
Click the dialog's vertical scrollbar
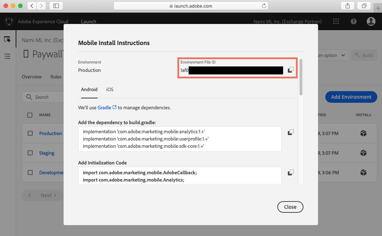tap(301, 77)
